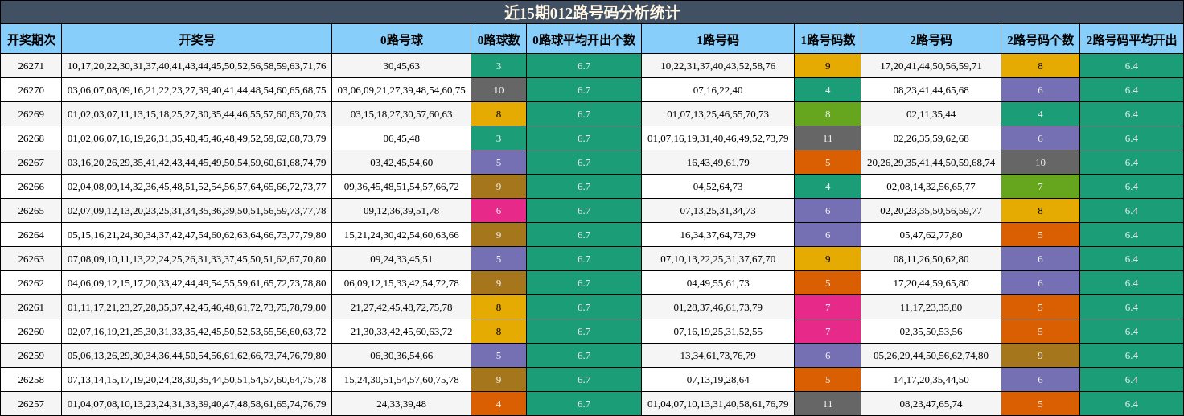Click 1路号码 cell 07,13,19,28,64
Viewport: 1184px width, 416px height.
point(718,380)
